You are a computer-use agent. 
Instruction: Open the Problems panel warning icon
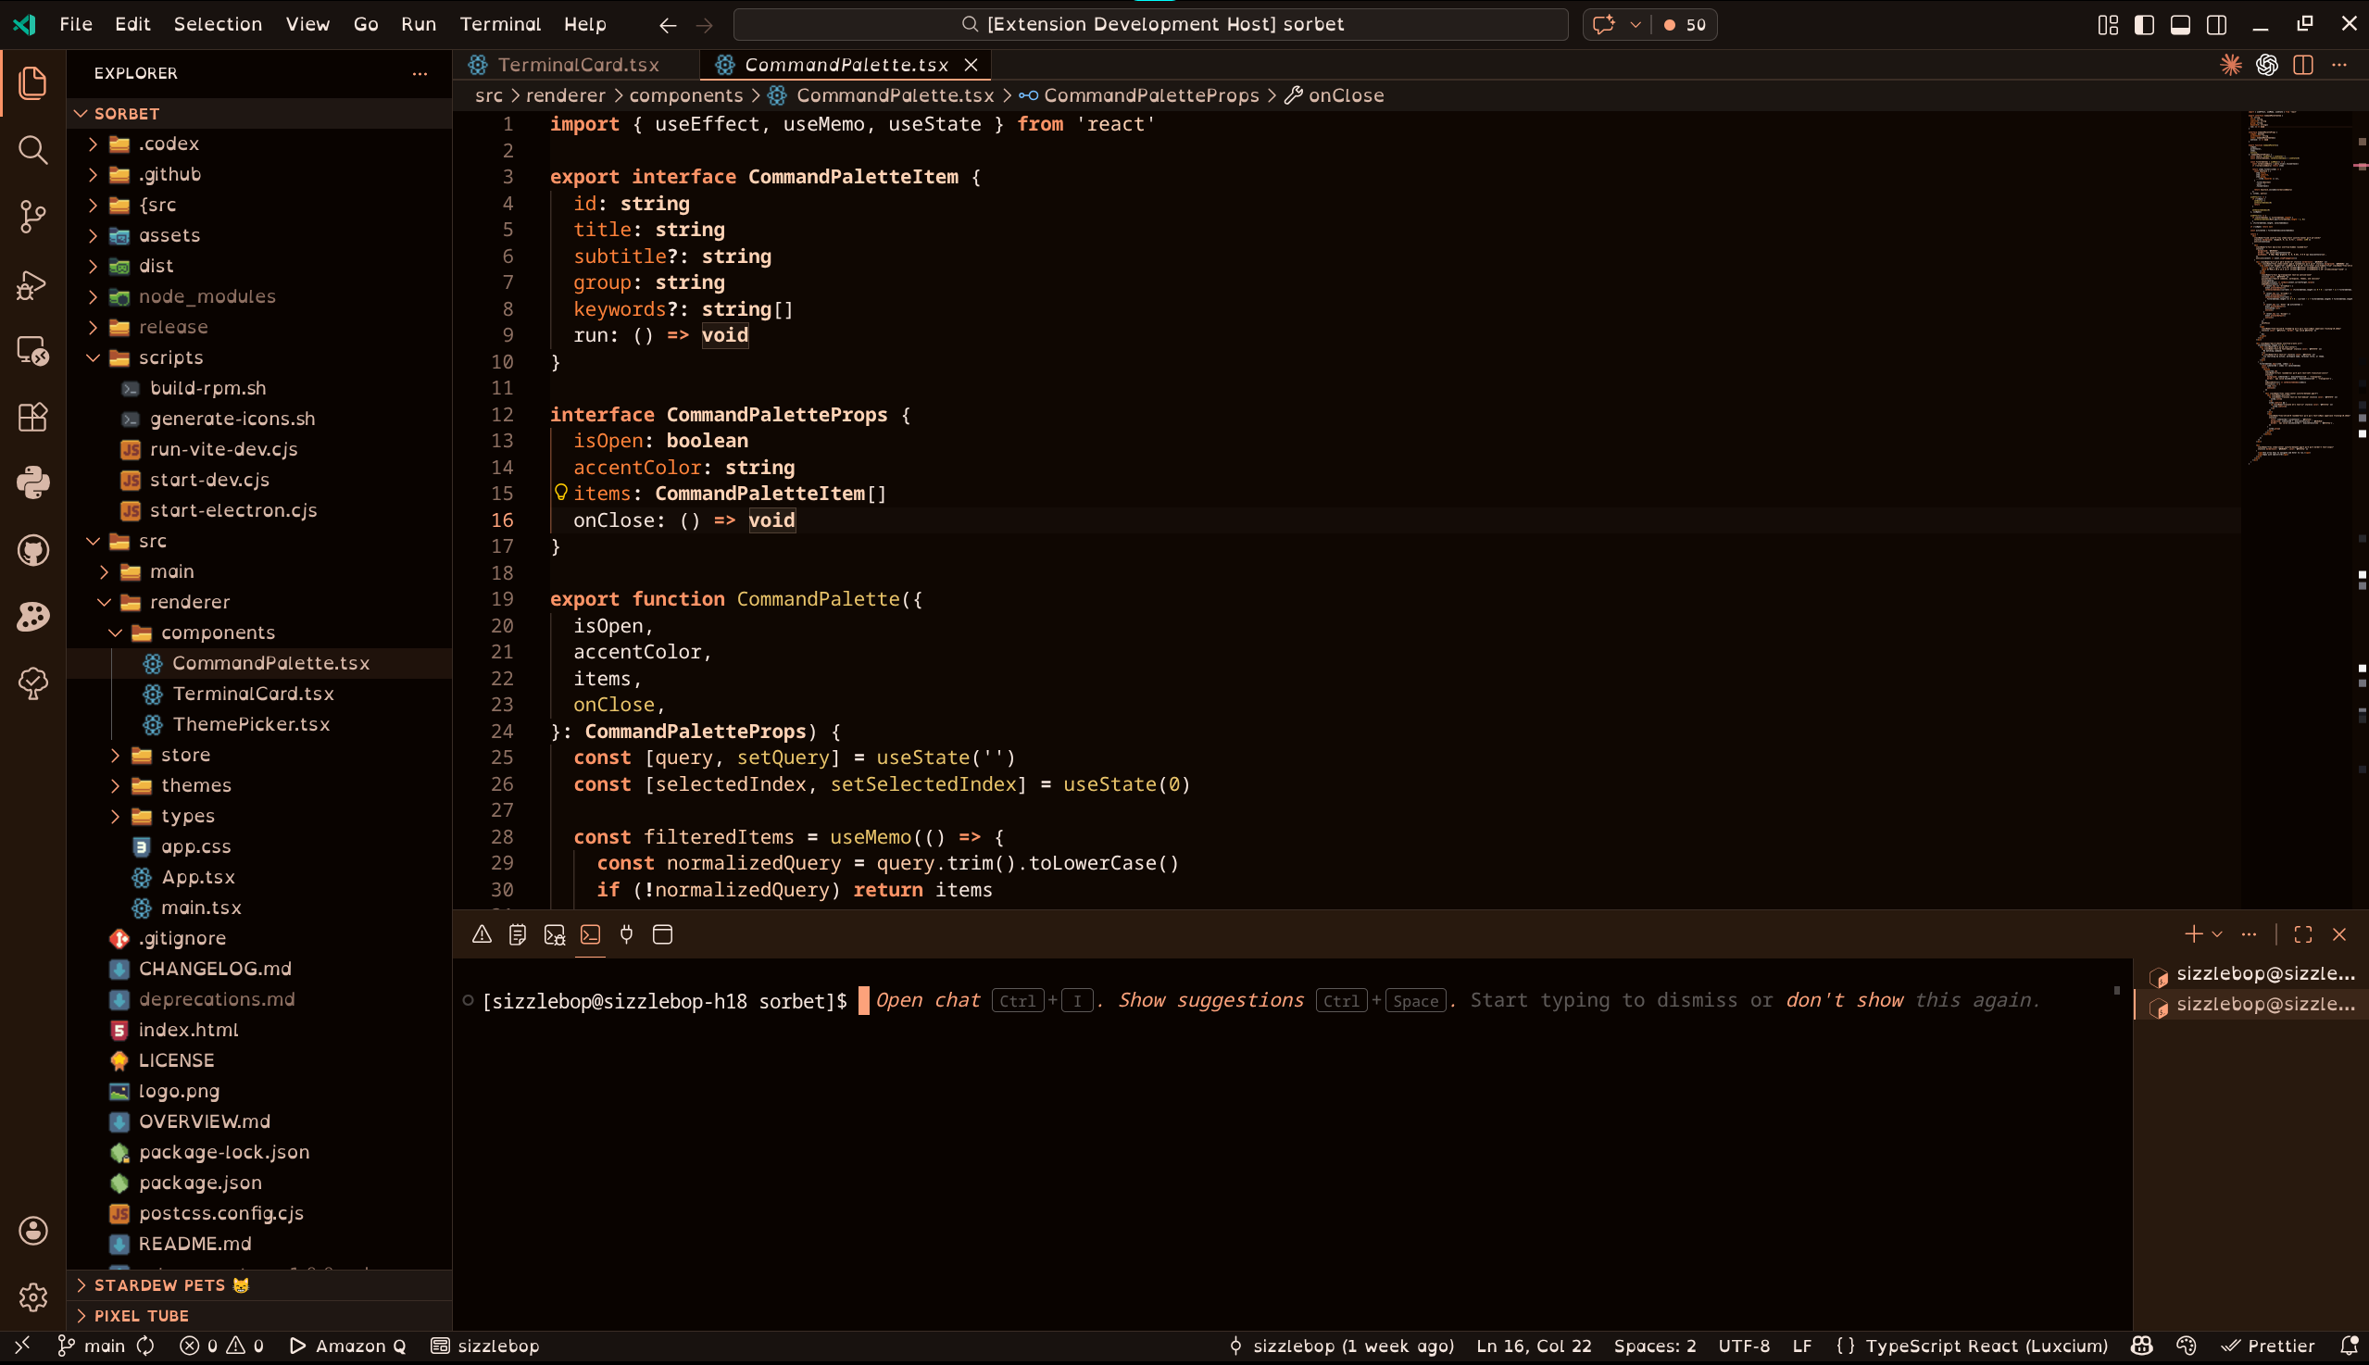(x=482, y=934)
